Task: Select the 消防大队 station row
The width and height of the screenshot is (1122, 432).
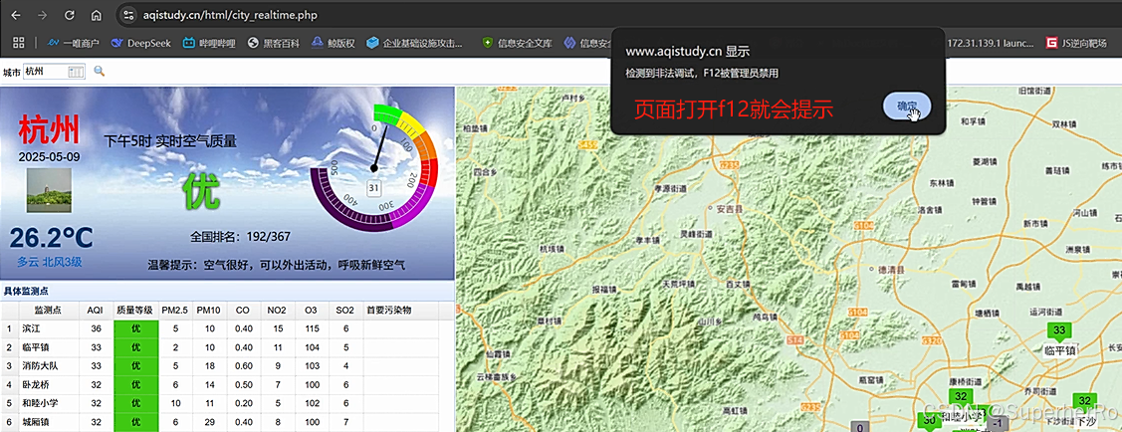Action: 219,366
